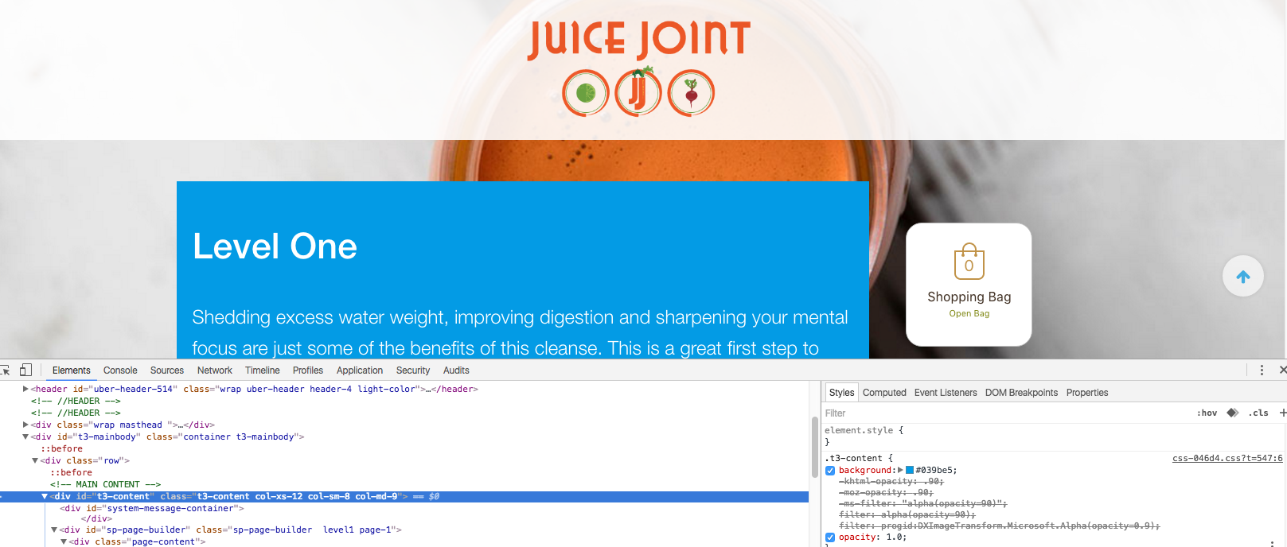The width and height of the screenshot is (1287, 547).
Task: Click the Level One heading
Action: [x=275, y=246]
